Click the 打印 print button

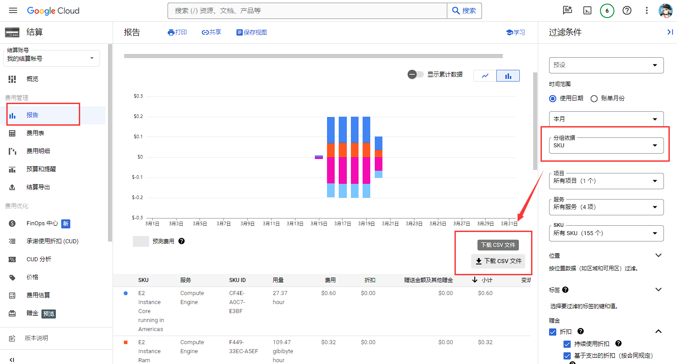pyautogui.click(x=177, y=32)
